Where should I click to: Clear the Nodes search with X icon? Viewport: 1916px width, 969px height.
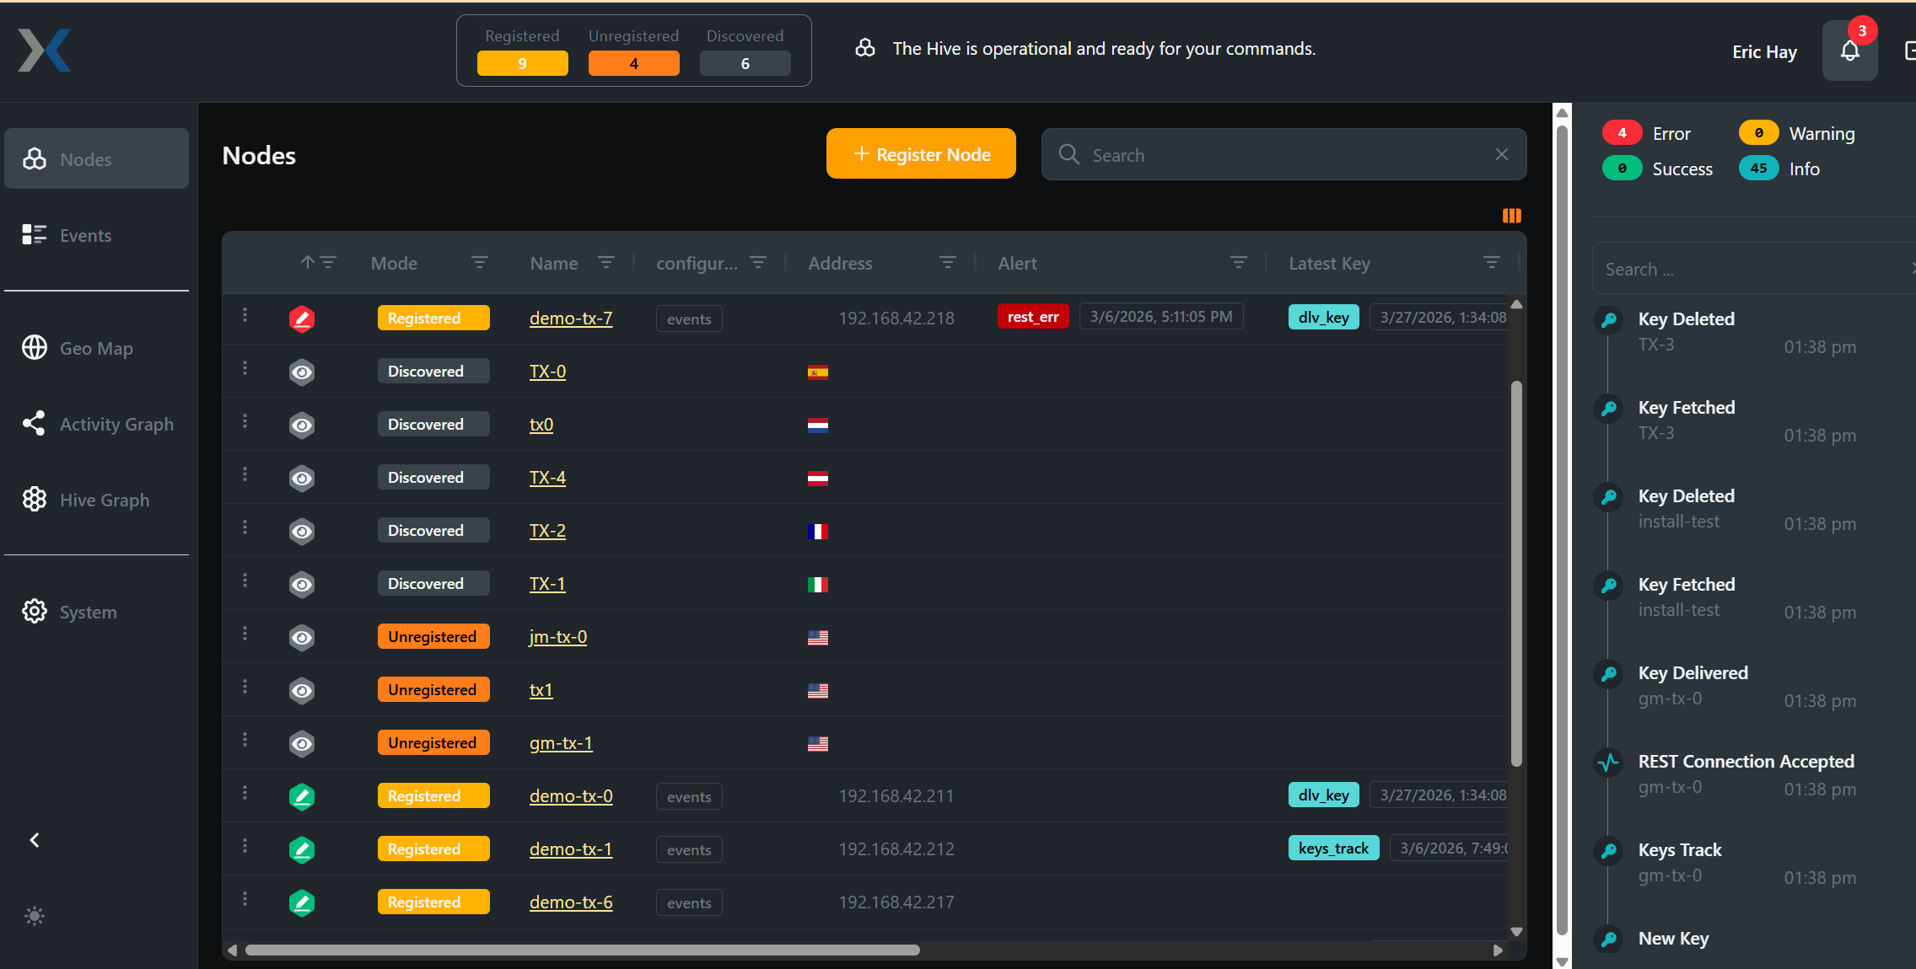[1501, 154]
